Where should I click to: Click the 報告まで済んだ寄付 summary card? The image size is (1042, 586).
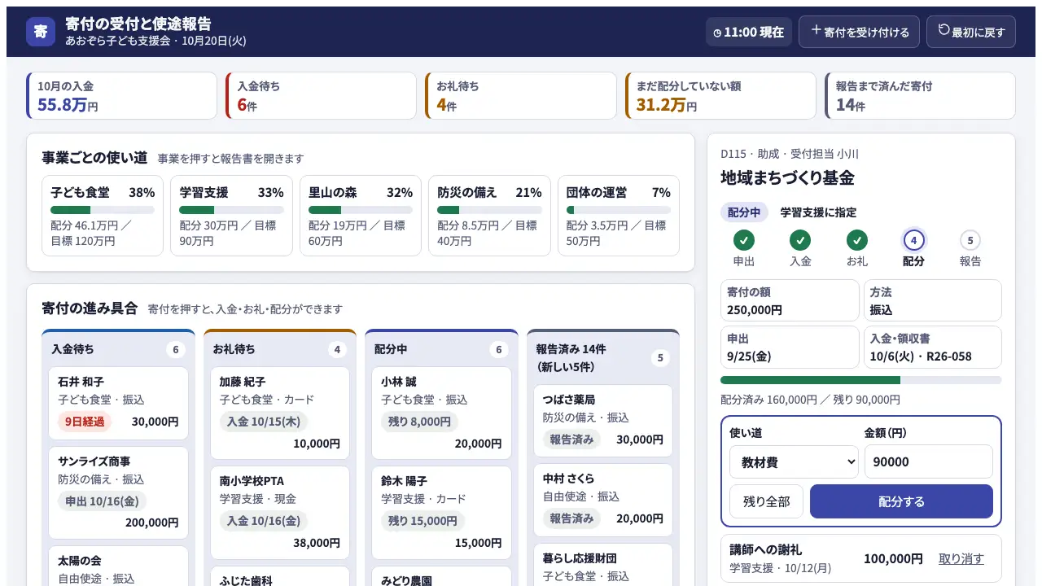click(x=920, y=96)
